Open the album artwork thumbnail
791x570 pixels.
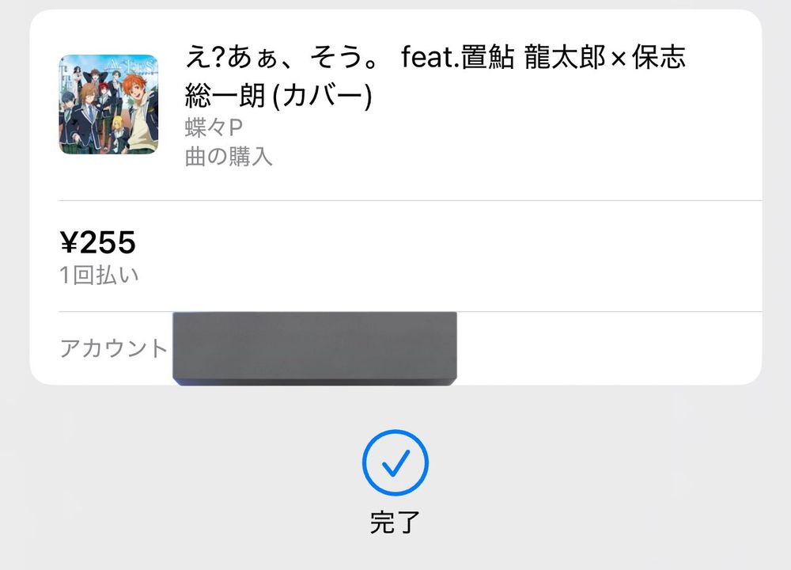109,104
